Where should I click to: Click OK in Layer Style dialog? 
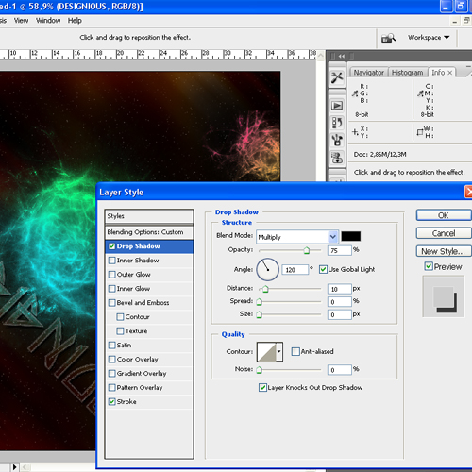[444, 215]
